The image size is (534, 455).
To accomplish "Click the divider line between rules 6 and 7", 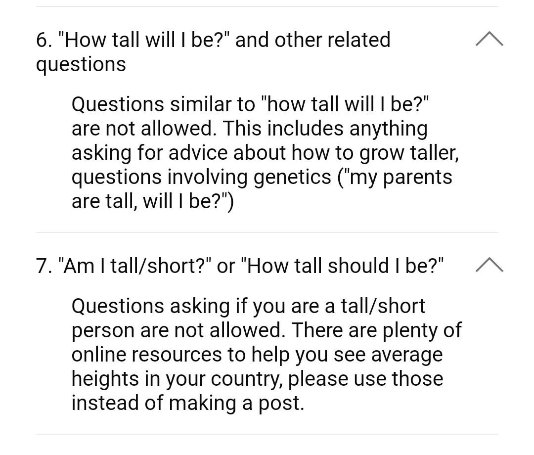I will click(x=267, y=232).
